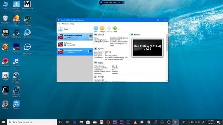Open the File menu in VirtualBox
Viewport: 223px width, 125px height.
click(x=59, y=24)
